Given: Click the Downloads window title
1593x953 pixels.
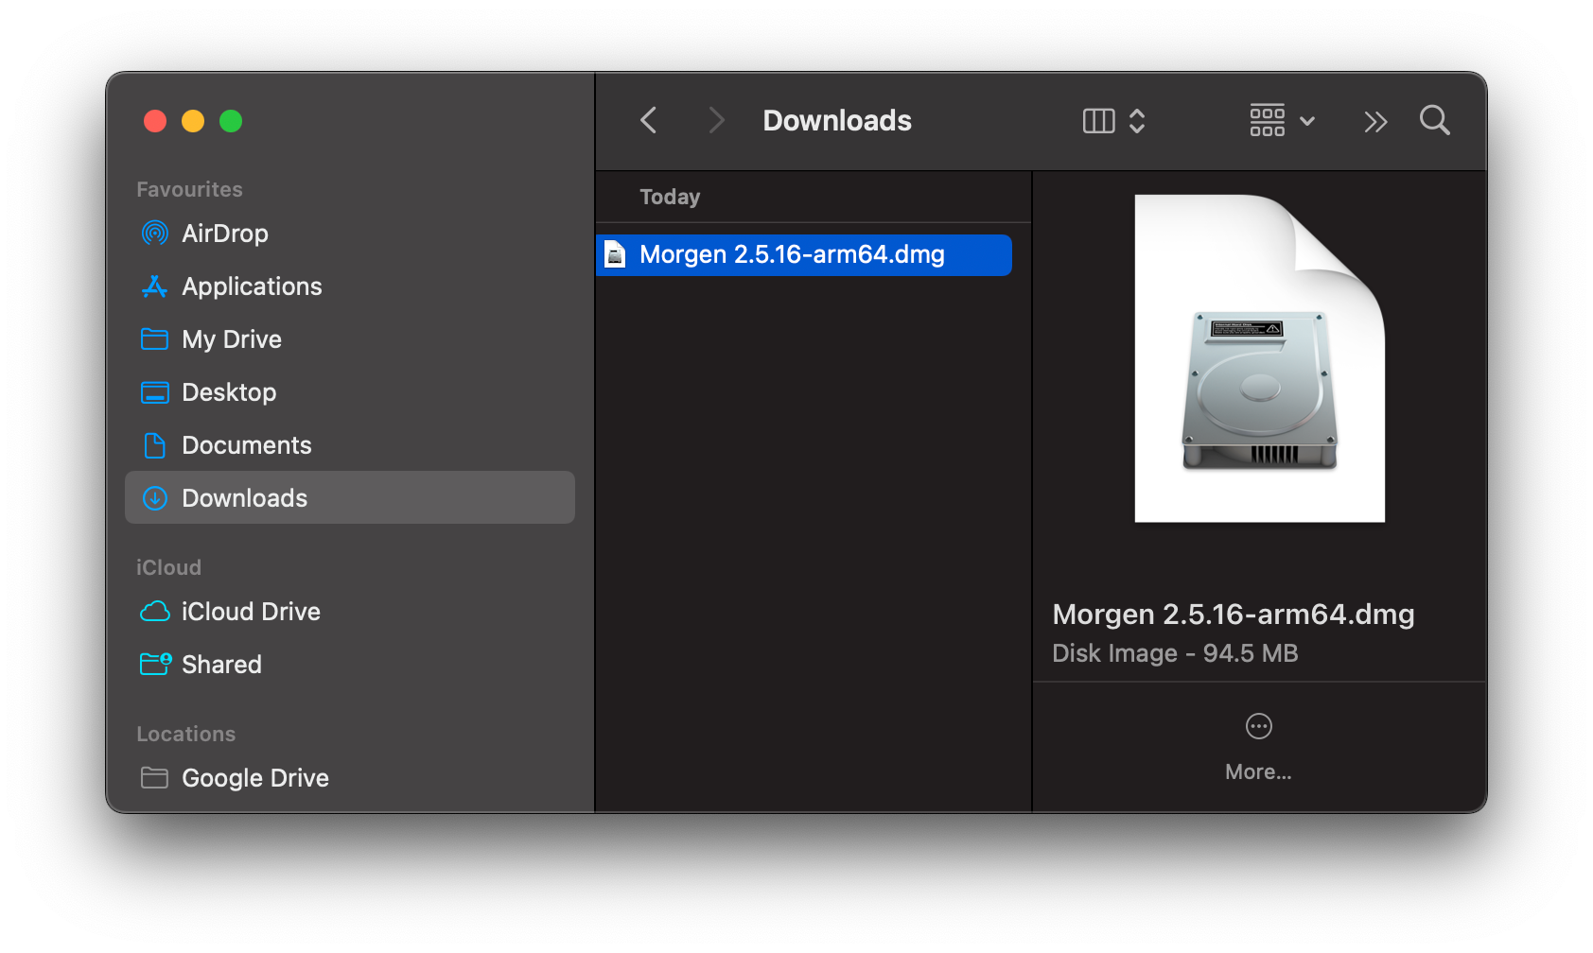Looking at the screenshot, I should pos(837,120).
